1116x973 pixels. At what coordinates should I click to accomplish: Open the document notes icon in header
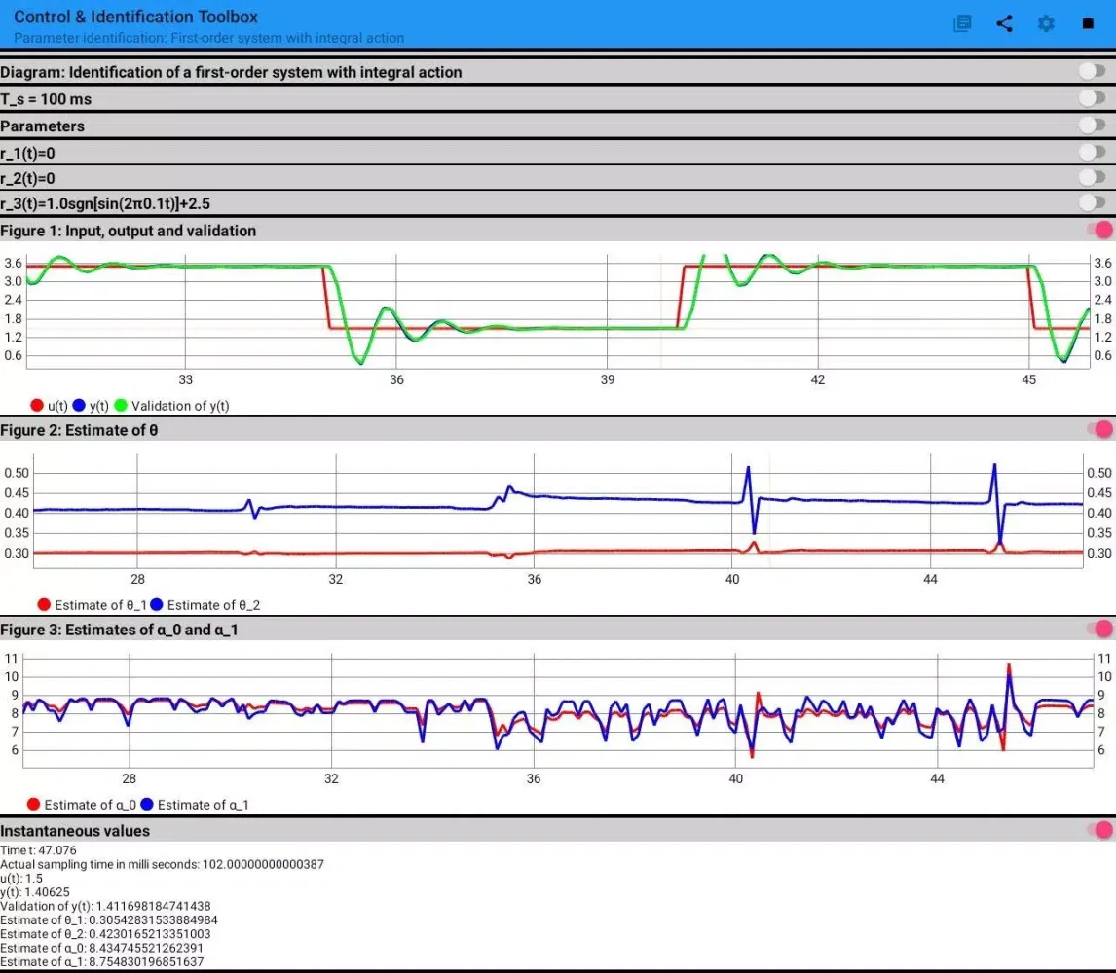click(962, 23)
